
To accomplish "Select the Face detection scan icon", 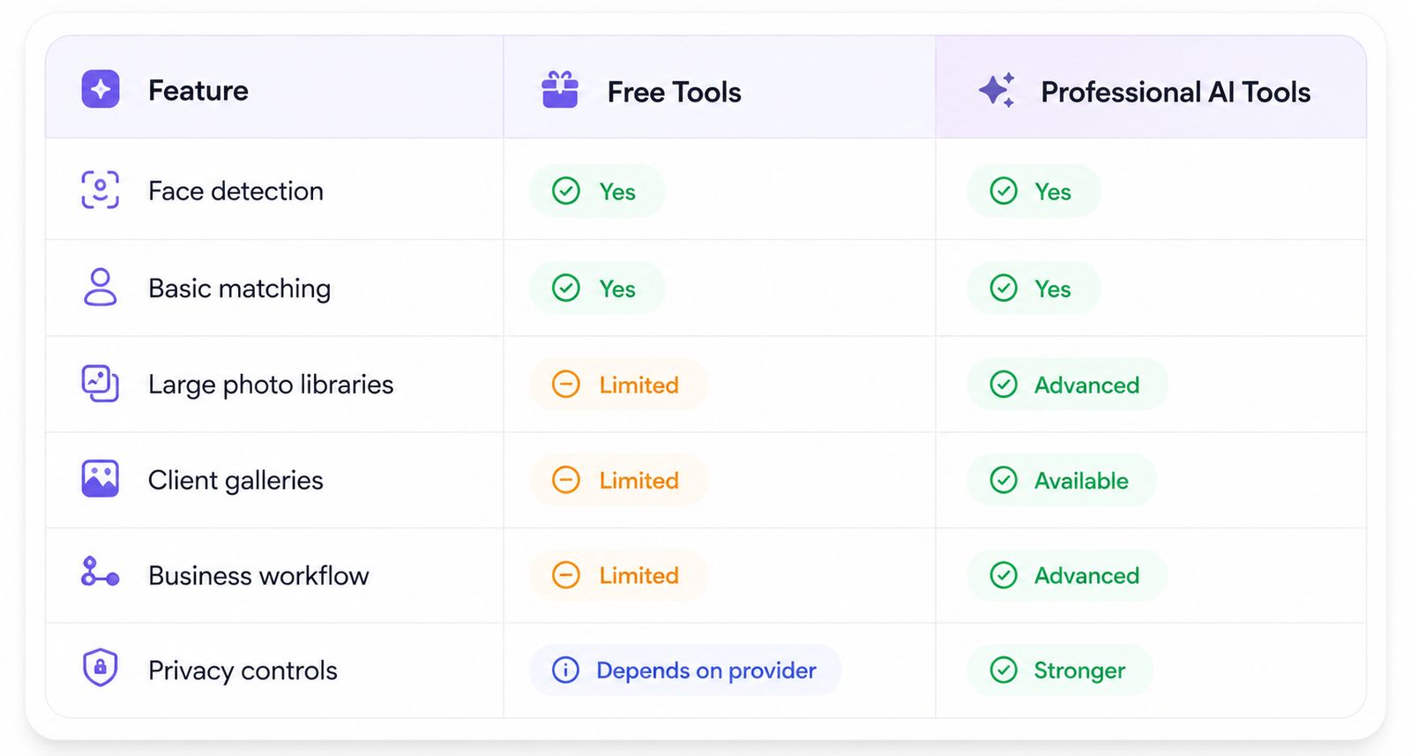I will 101,190.
